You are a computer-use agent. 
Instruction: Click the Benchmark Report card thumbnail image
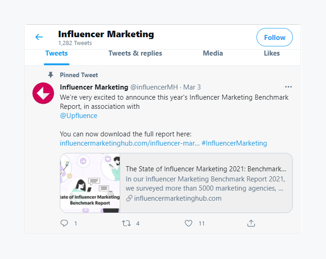click(x=90, y=183)
